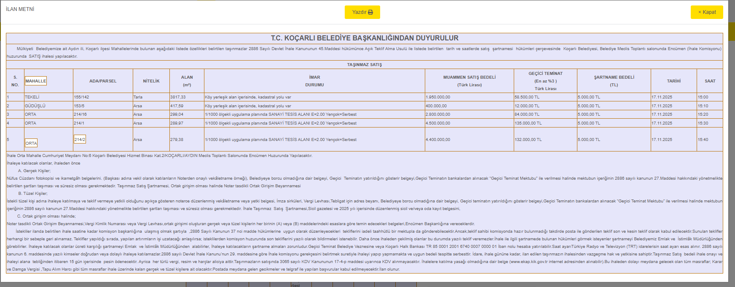
Task: Click the MAHALLE column header
Action: tap(36, 81)
